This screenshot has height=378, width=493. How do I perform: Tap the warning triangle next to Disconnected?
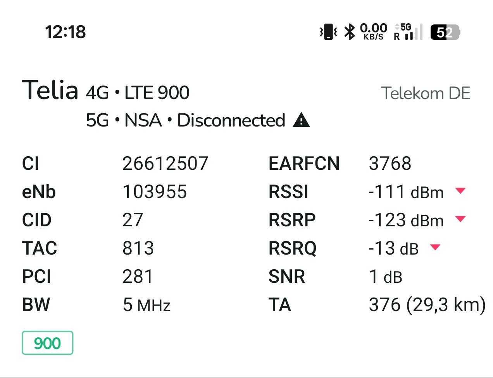coord(301,120)
